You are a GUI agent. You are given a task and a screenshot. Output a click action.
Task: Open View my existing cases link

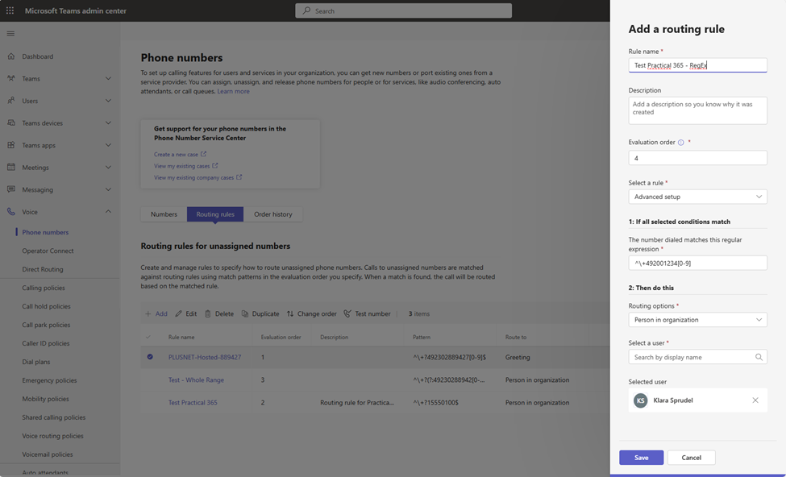[x=186, y=166]
